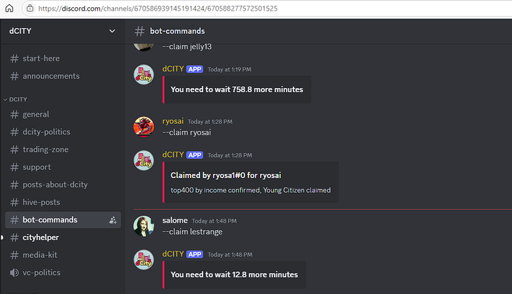This screenshot has height=294, width=512.
Task: Click dCITY bot avatar at 1:48 PM
Action: pyautogui.click(x=144, y=260)
